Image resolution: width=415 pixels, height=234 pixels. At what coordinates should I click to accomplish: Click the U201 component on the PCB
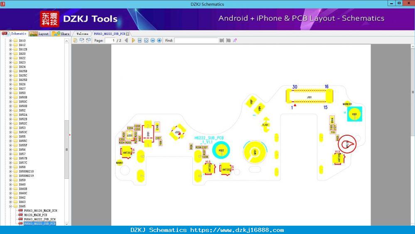click(130, 135)
